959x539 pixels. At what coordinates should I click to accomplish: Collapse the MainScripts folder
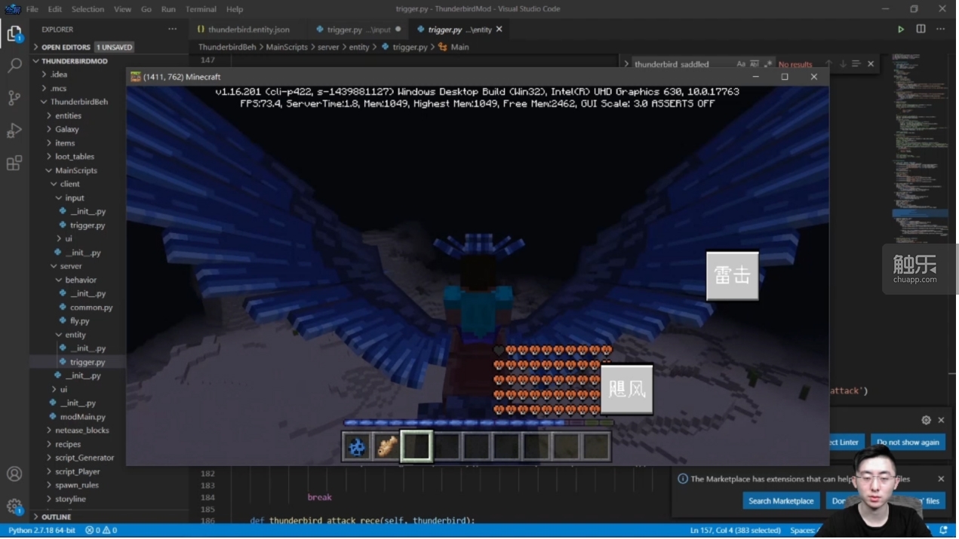coord(75,170)
